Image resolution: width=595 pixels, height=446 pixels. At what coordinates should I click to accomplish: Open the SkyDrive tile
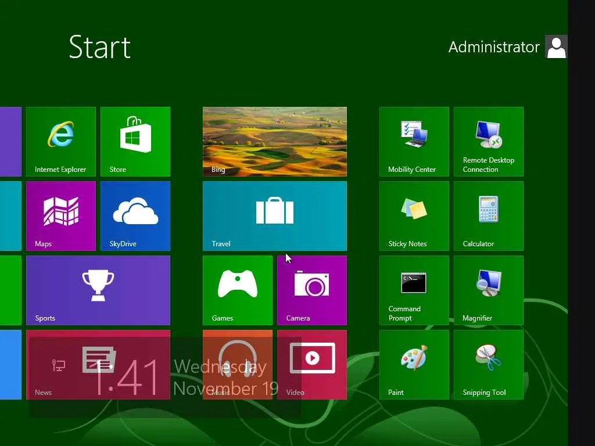click(x=135, y=216)
